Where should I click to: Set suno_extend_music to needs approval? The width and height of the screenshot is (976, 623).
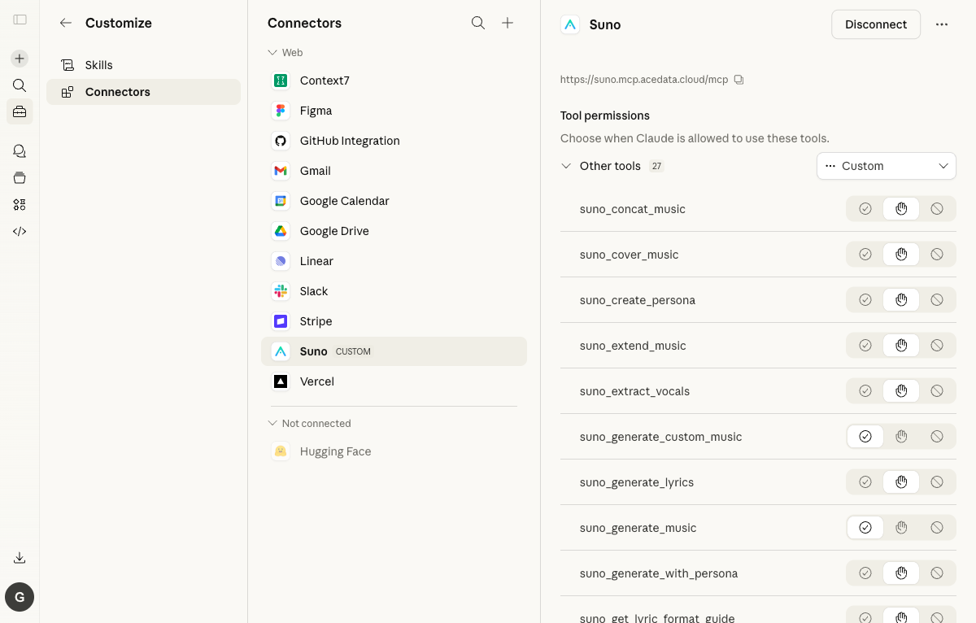pos(901,346)
